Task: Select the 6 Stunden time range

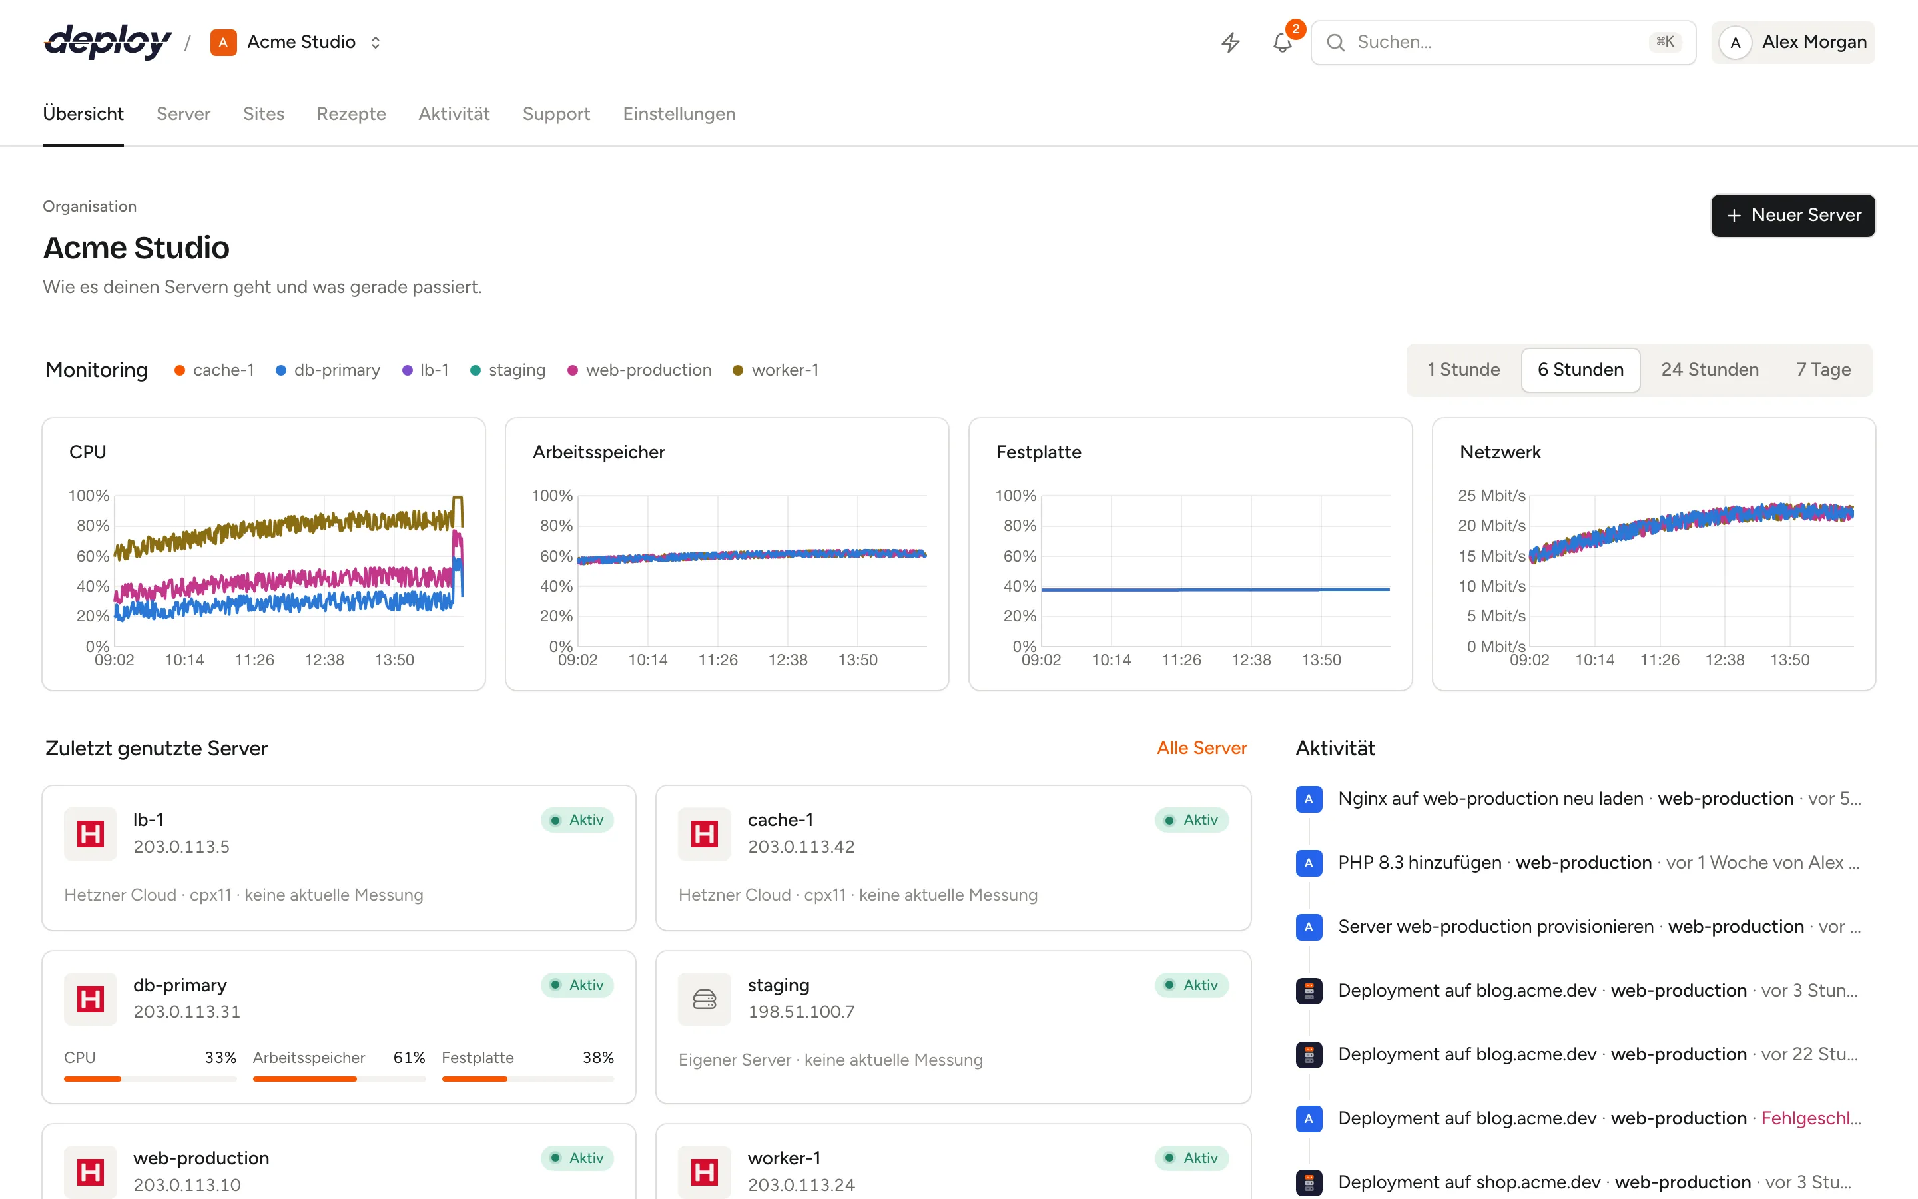Action: coord(1580,370)
